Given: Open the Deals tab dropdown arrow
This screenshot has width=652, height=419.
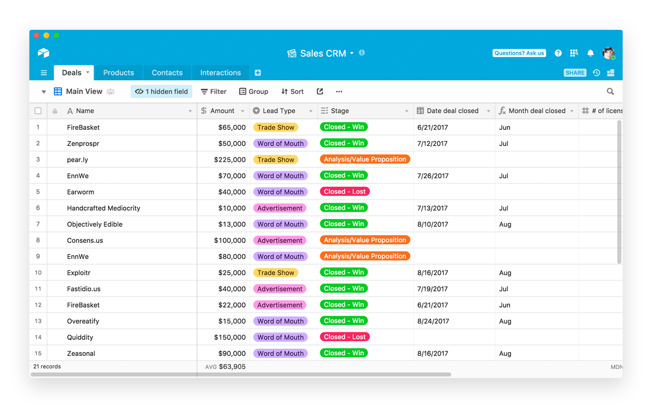Looking at the screenshot, I should pyautogui.click(x=88, y=72).
